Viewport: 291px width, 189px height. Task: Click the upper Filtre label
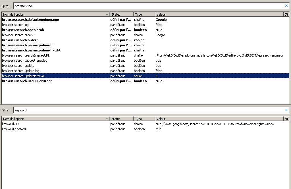6,6
